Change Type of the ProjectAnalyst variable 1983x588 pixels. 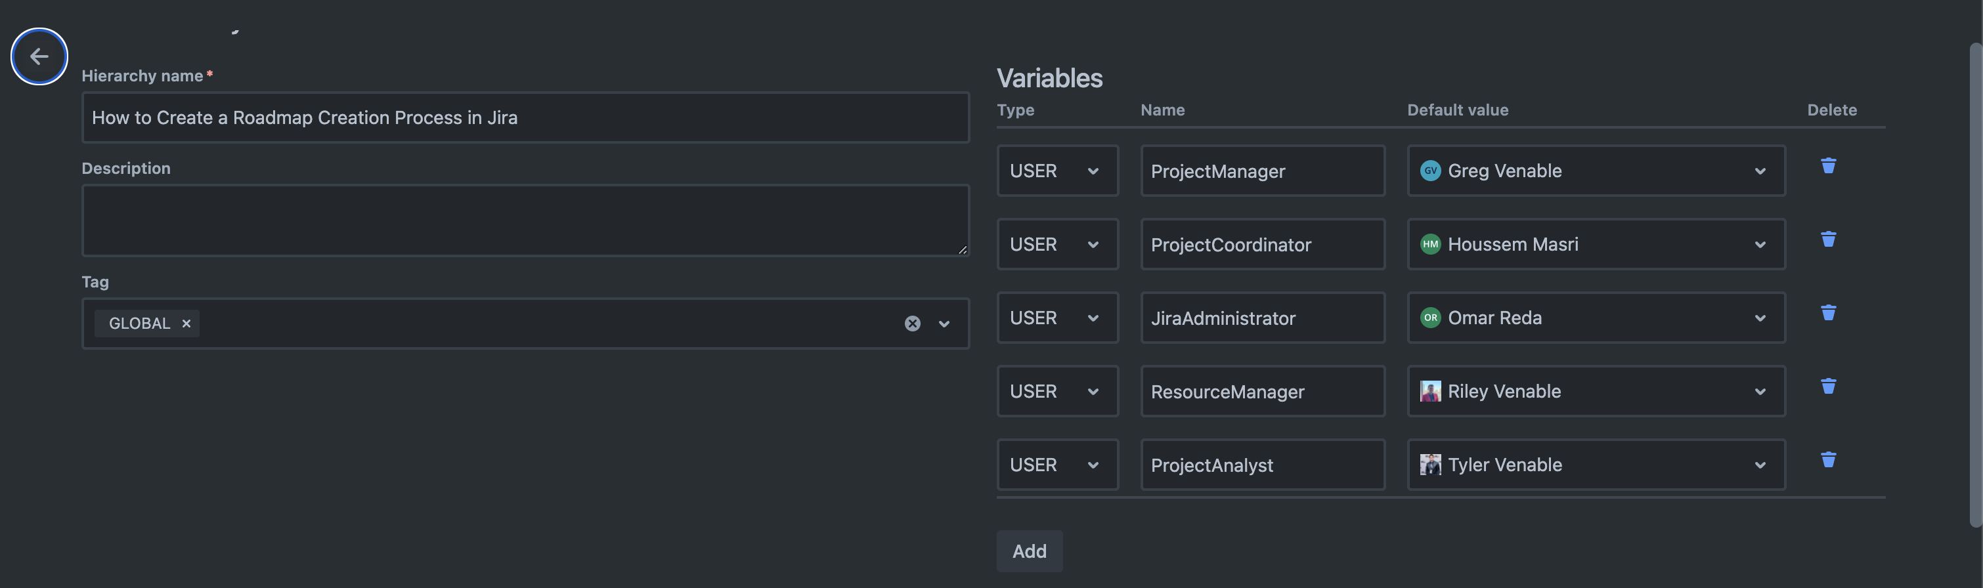coord(1056,465)
